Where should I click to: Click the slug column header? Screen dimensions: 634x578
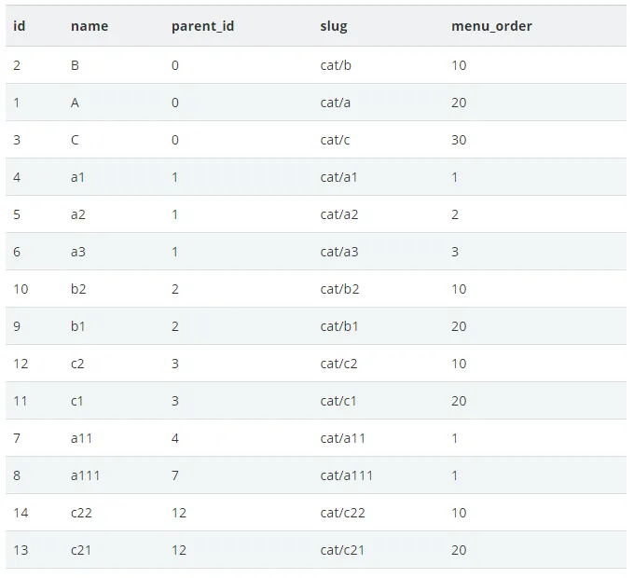(x=334, y=26)
